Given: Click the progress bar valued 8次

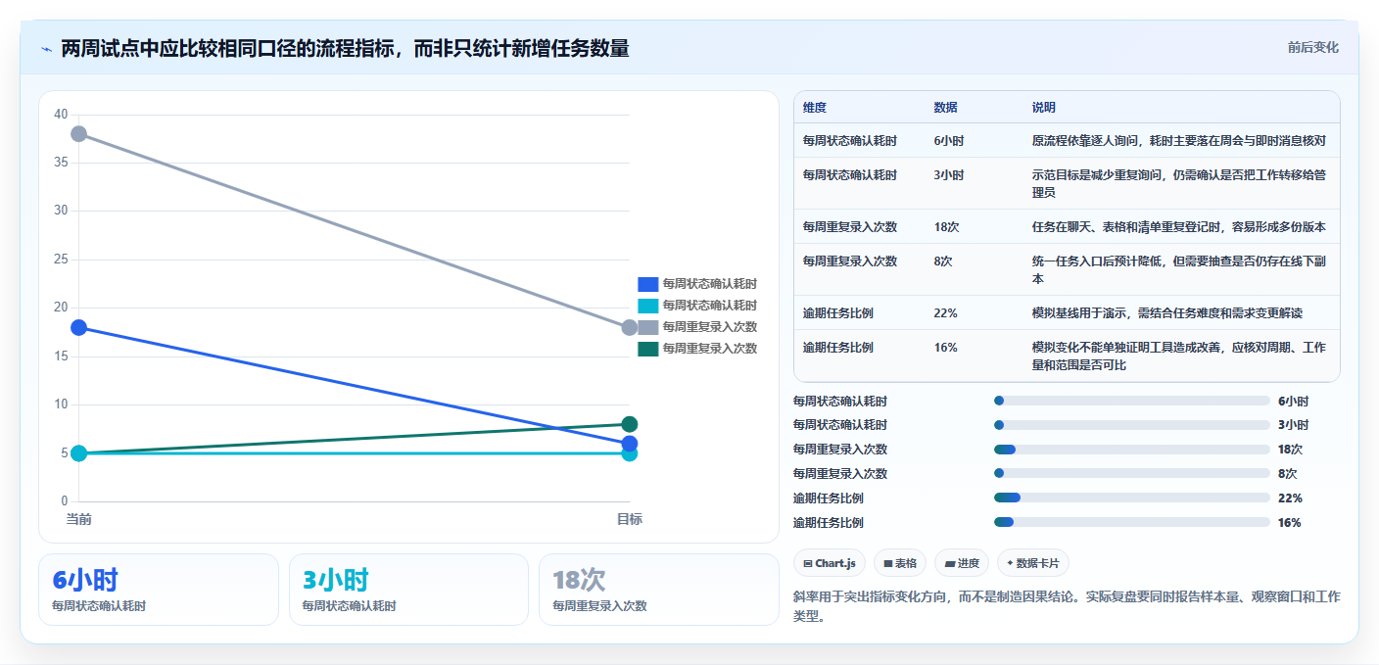Looking at the screenshot, I should tap(1131, 474).
